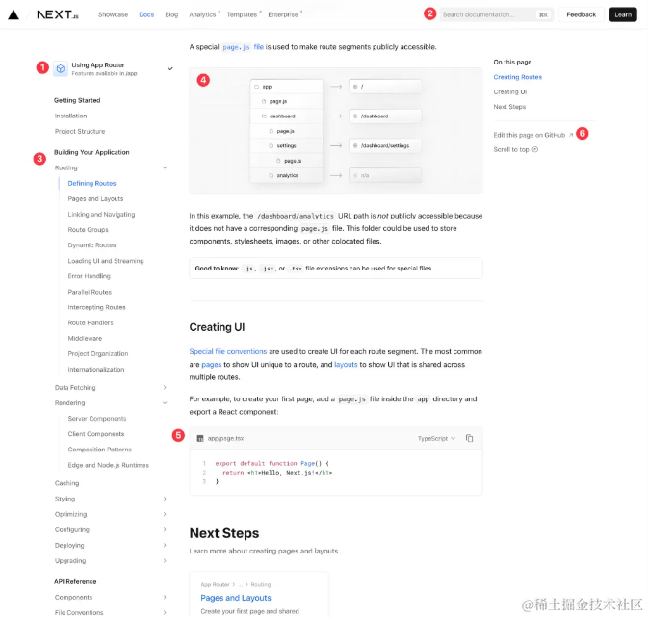Image resolution: width=648 pixels, height=617 pixels.
Task: Open Route Handlers sidebar entry
Action: click(x=91, y=322)
